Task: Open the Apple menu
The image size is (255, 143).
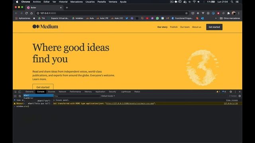Action: click(17, 2)
